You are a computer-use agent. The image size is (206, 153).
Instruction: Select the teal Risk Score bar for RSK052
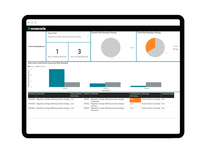(x=97, y=85)
